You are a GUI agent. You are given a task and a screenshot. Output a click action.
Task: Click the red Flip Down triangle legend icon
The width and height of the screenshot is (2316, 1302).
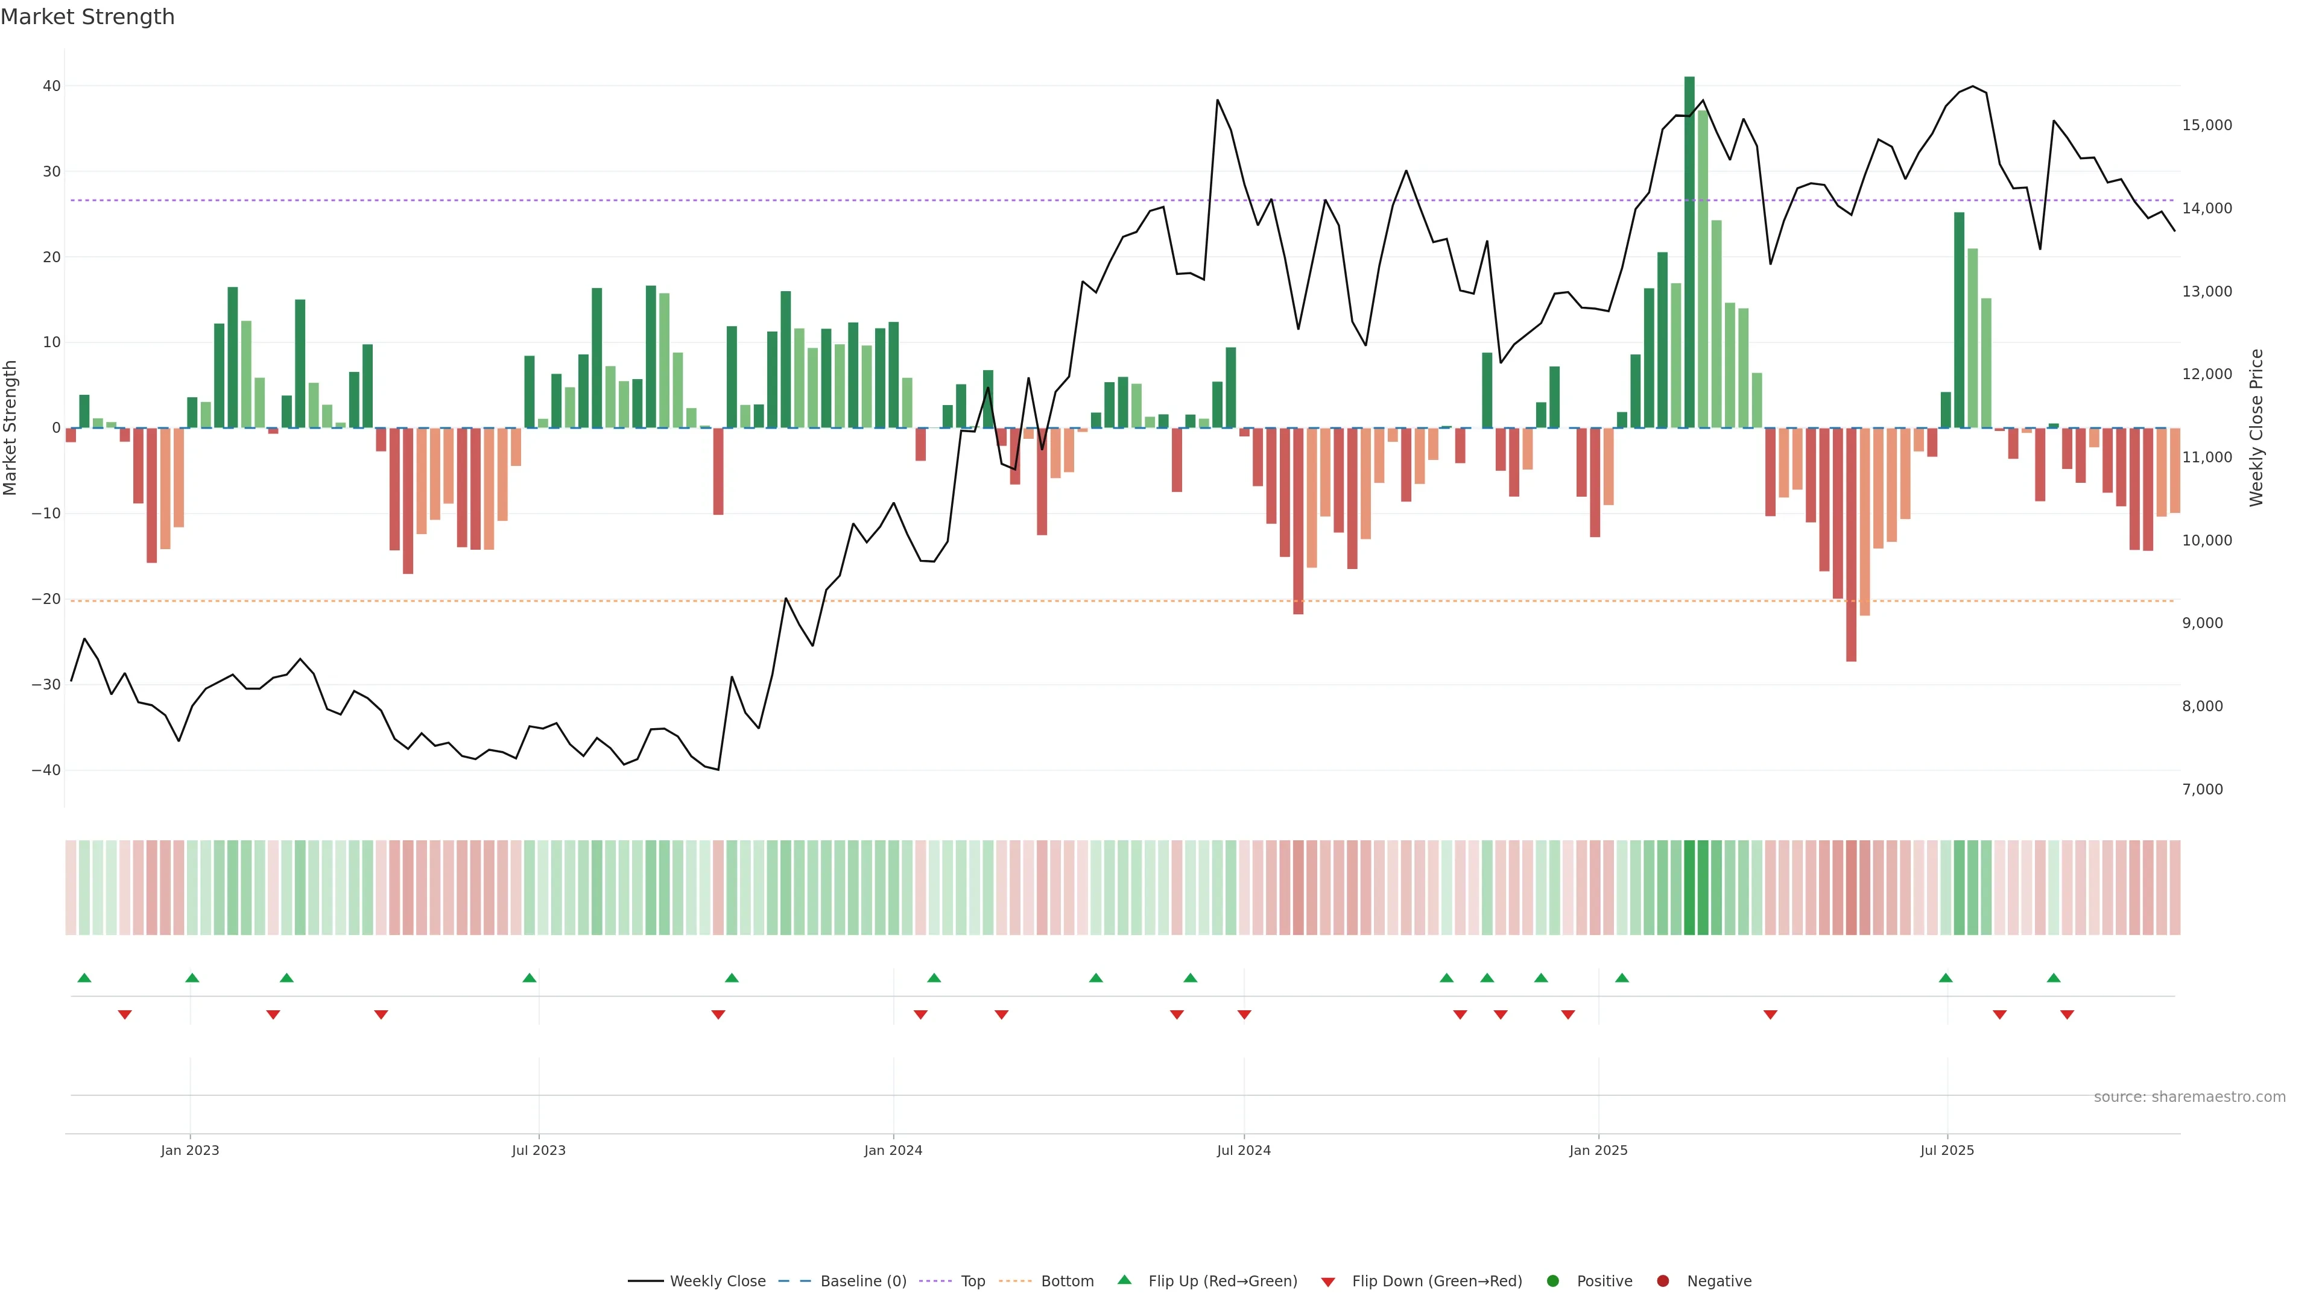coord(1328,1282)
